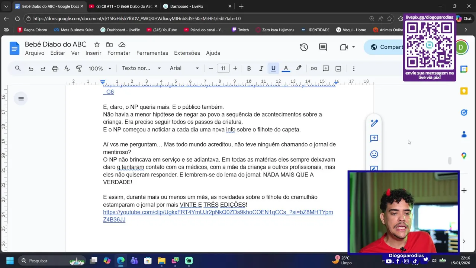
Task: Open the highlight color pen
Action: 299,68
